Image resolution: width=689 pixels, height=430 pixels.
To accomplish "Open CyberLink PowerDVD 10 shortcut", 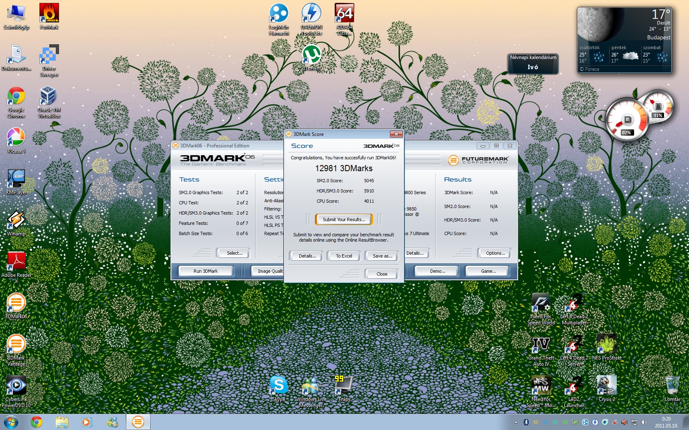I will (16, 392).
